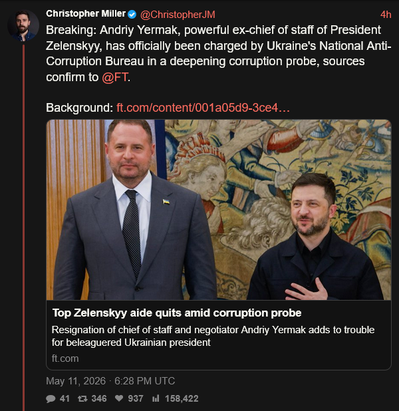This screenshot has height=411, width=399.
Task: Like the post with the heart icon
Action: (x=119, y=398)
